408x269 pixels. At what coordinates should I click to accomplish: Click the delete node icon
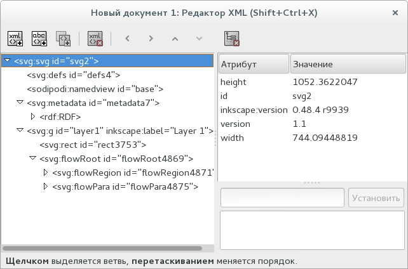pyautogui.click(x=95, y=38)
